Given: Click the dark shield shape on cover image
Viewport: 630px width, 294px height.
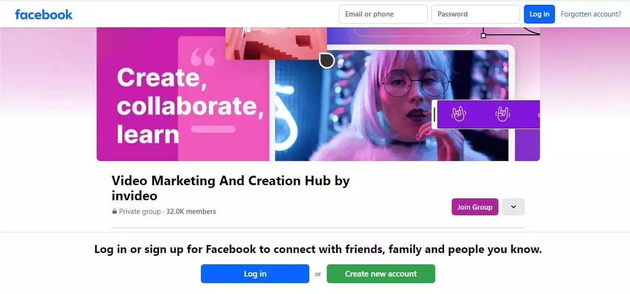Looking at the screenshot, I should coord(327,60).
